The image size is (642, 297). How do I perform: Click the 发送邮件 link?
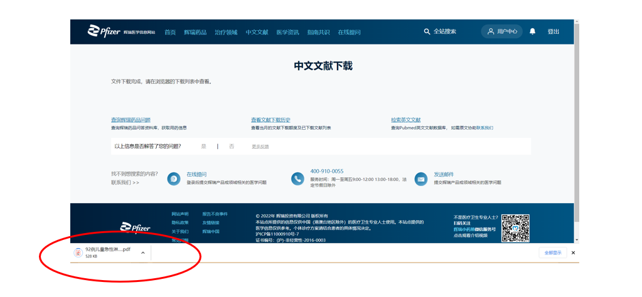click(x=444, y=174)
